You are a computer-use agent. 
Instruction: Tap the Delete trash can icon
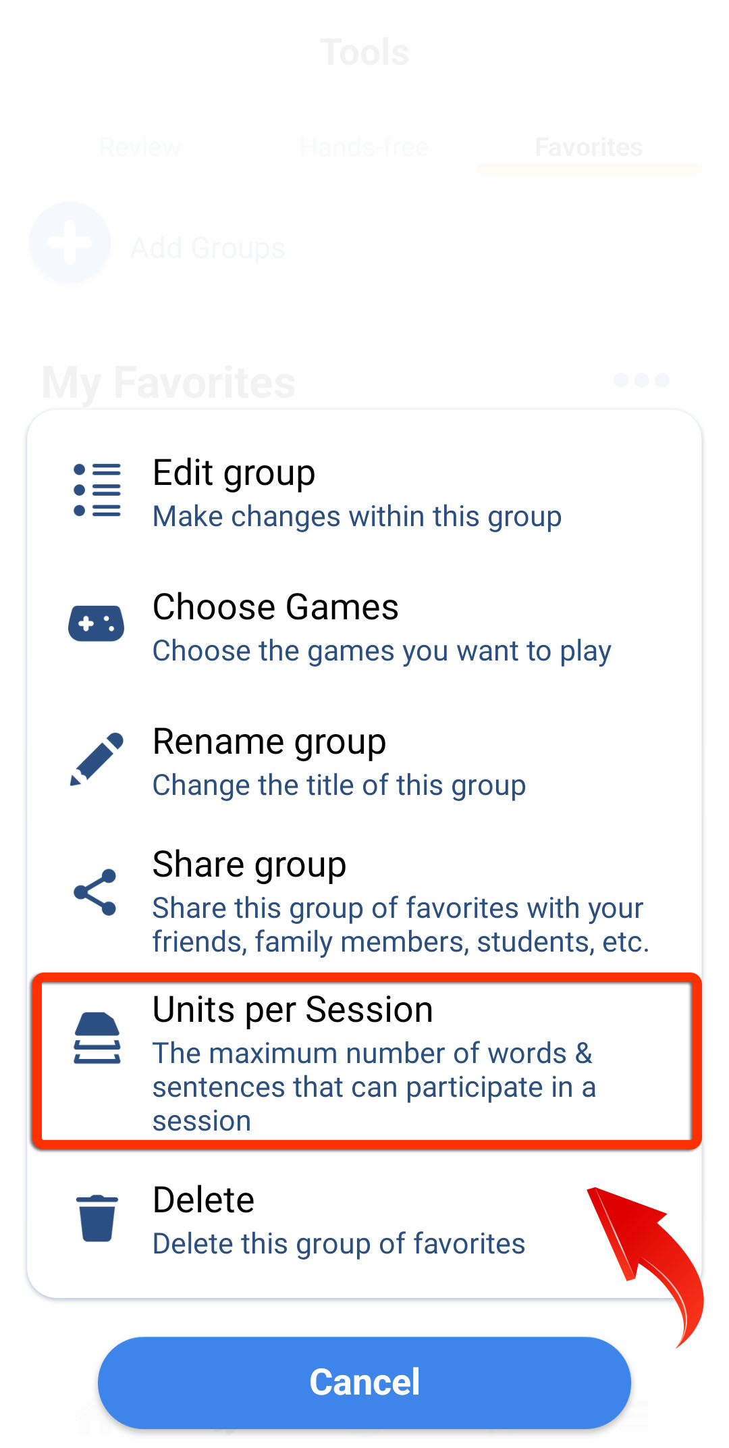(x=97, y=1218)
